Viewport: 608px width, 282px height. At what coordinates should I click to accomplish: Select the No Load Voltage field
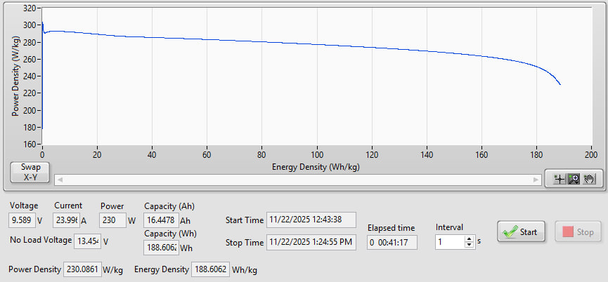click(89, 241)
